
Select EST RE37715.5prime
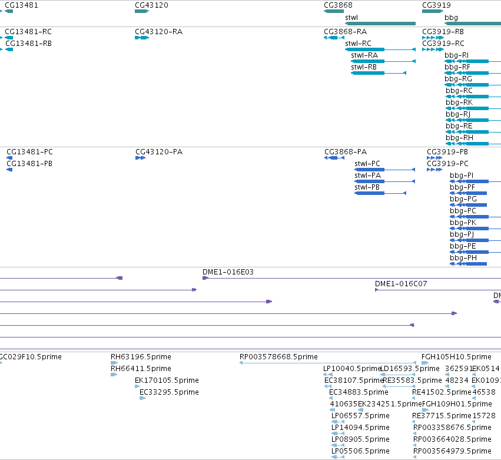pyautogui.click(x=414, y=422)
